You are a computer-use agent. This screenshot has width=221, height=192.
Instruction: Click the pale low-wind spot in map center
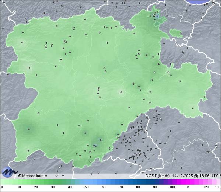(120, 92)
